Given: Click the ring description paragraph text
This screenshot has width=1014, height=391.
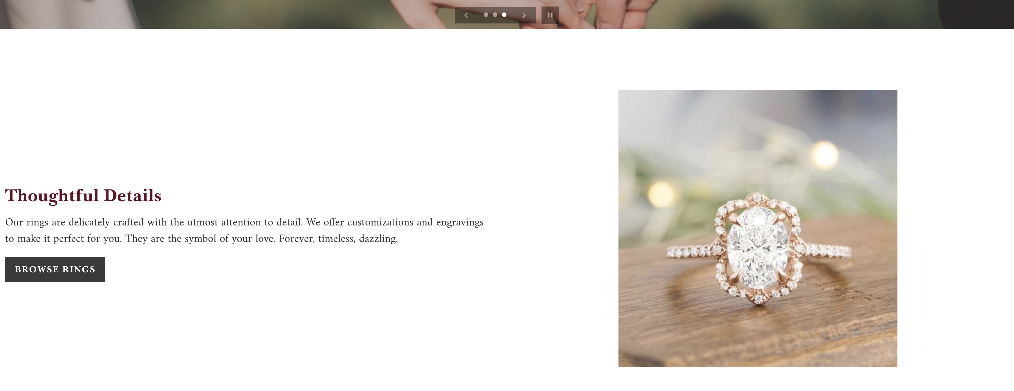Looking at the screenshot, I should tap(244, 230).
